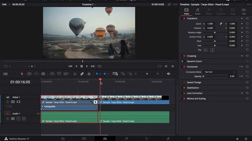Click the Rotation Angle slider handle
Viewport: 252px width, 141px height.
(x=215, y=33)
